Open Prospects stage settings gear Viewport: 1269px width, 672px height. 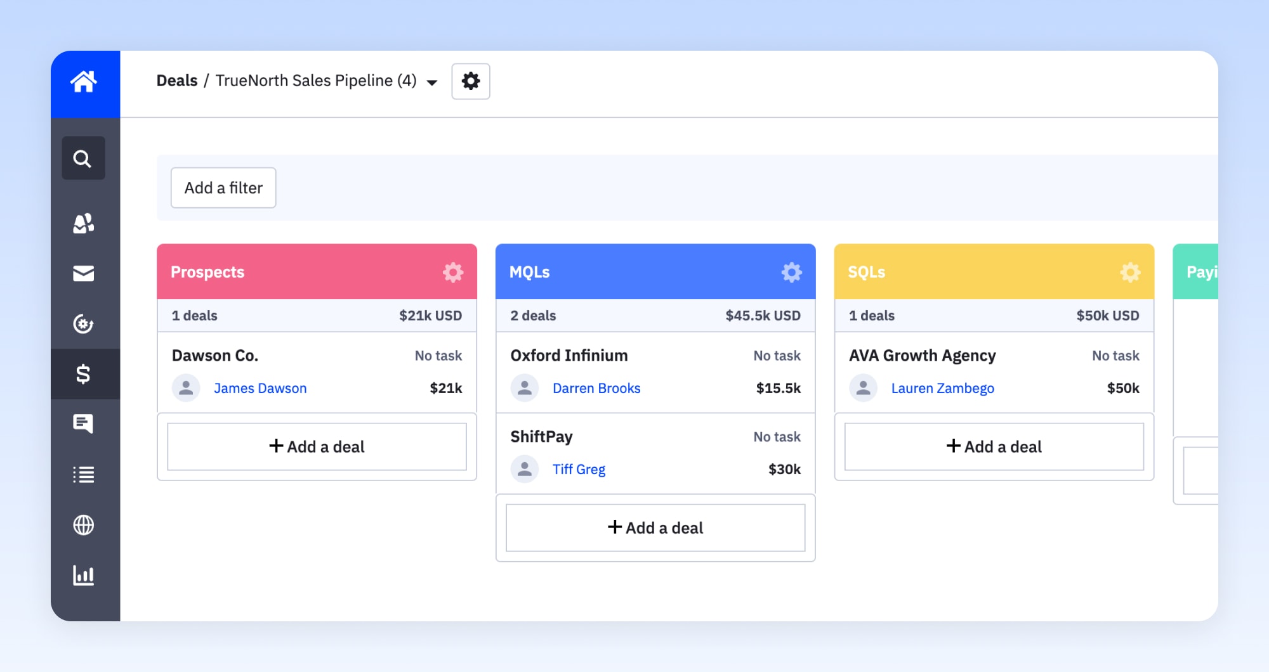click(453, 272)
